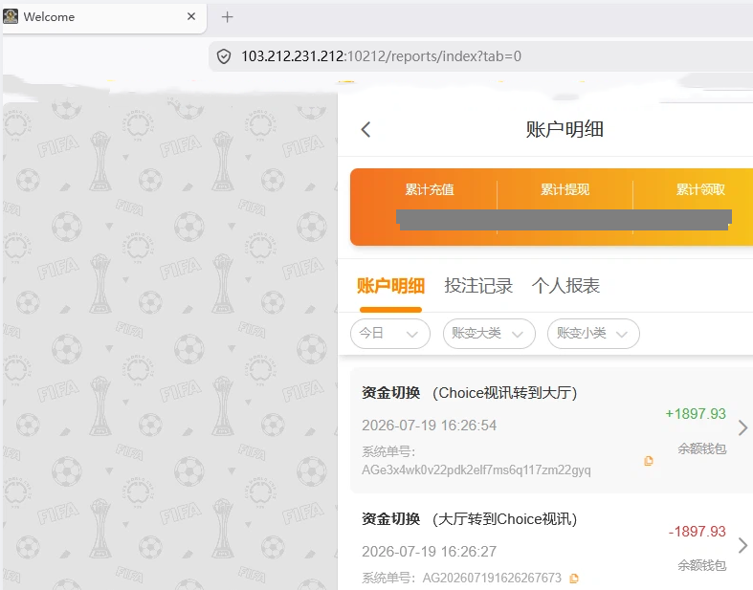Click the 累计领取 summary label
This screenshot has width=753, height=590.
pyautogui.click(x=700, y=189)
